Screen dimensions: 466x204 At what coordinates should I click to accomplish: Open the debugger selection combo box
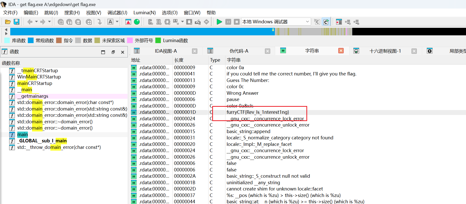point(276,22)
